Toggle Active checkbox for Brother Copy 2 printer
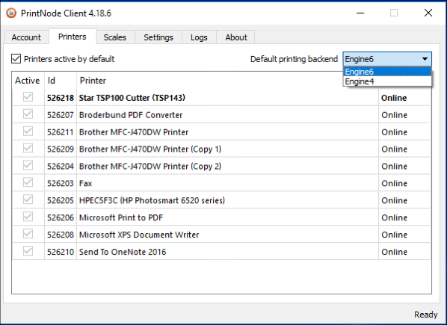The image size is (447, 325). coord(28,165)
